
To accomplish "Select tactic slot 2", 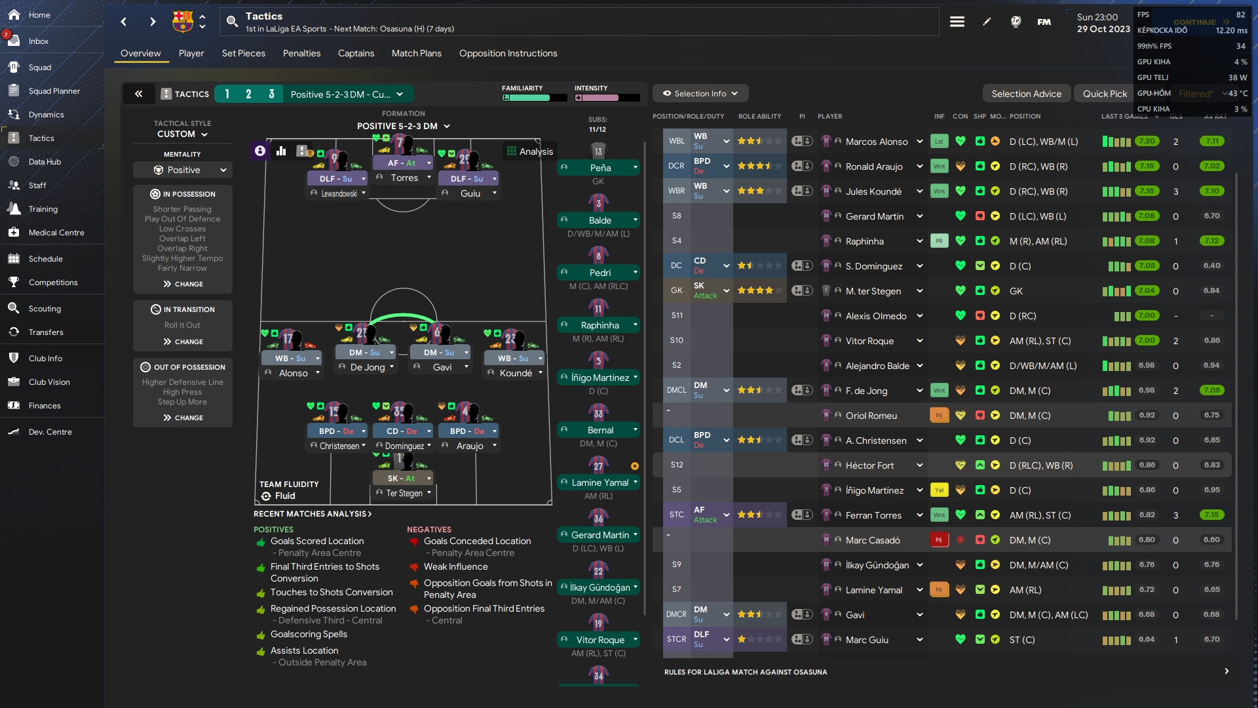I will coord(248,94).
